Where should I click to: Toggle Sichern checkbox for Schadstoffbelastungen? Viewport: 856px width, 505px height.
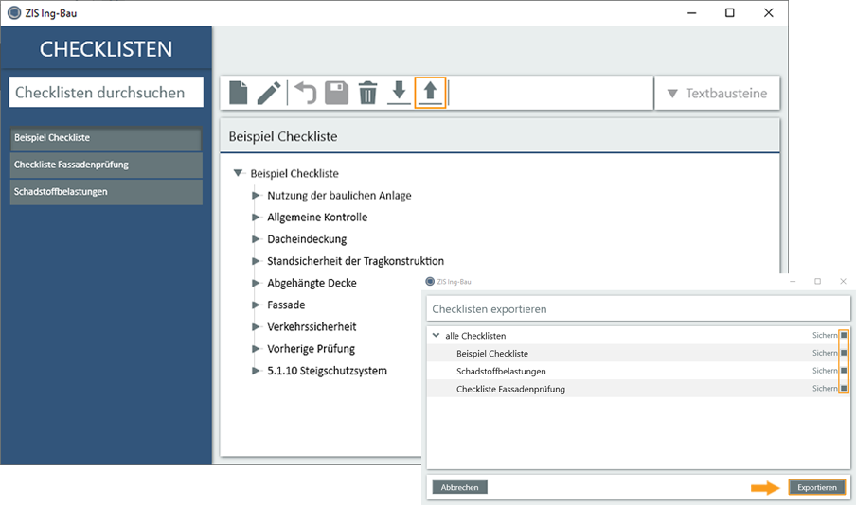844,371
